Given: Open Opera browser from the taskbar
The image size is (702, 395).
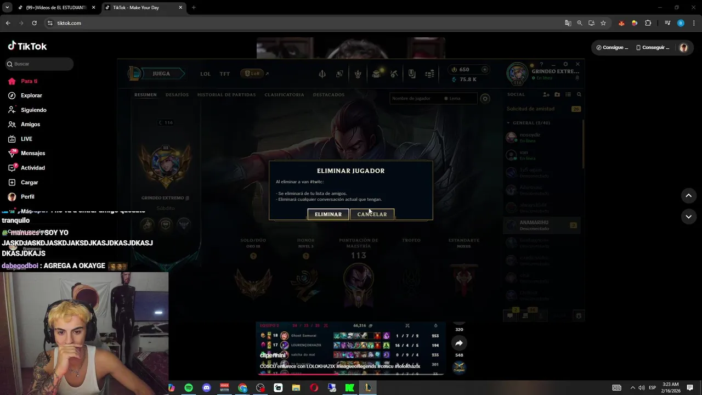Looking at the screenshot, I should pyautogui.click(x=314, y=388).
